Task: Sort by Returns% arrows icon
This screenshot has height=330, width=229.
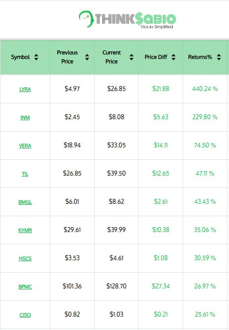Action: [219, 57]
